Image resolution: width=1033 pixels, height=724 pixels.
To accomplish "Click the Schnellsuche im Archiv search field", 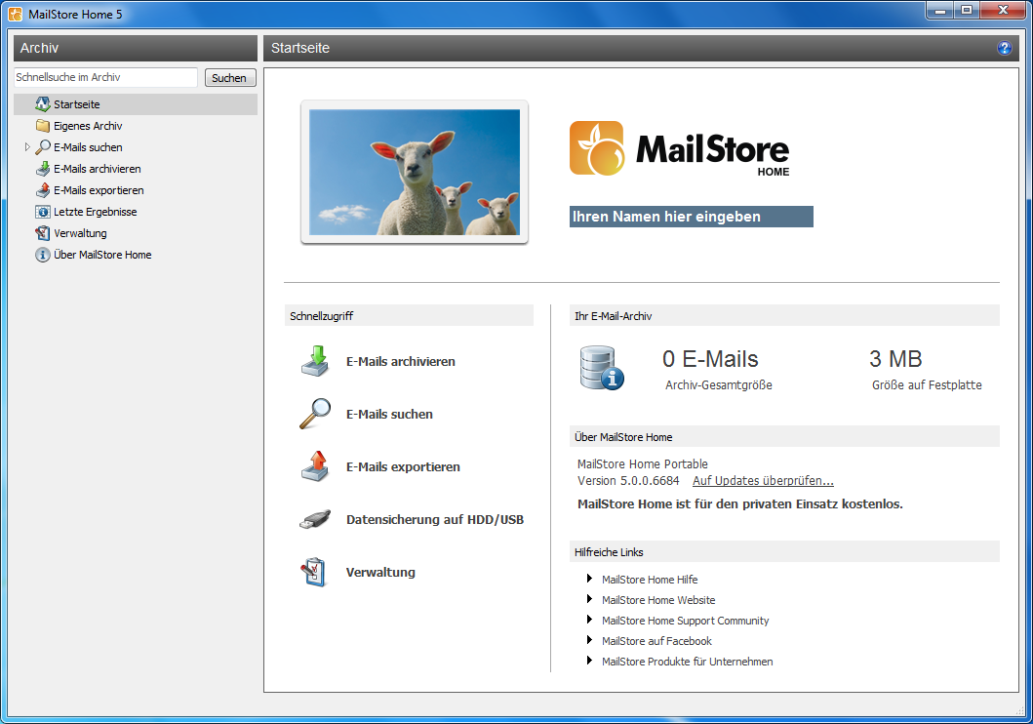I will pos(105,77).
